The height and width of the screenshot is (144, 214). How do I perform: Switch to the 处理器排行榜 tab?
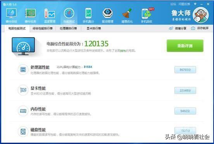(68, 29)
